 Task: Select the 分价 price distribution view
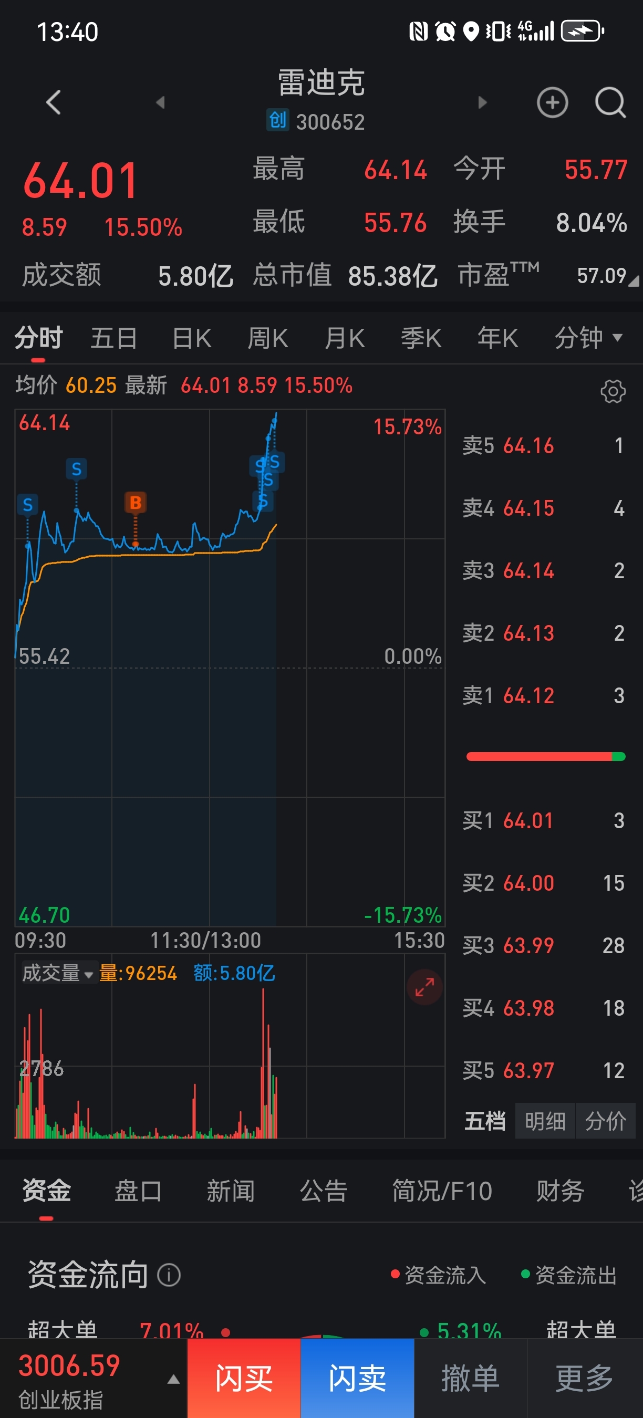point(606,1121)
